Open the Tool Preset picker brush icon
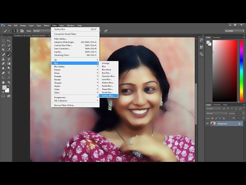Image resolution: width=246 pixels, height=185 pixels. pos(6,31)
